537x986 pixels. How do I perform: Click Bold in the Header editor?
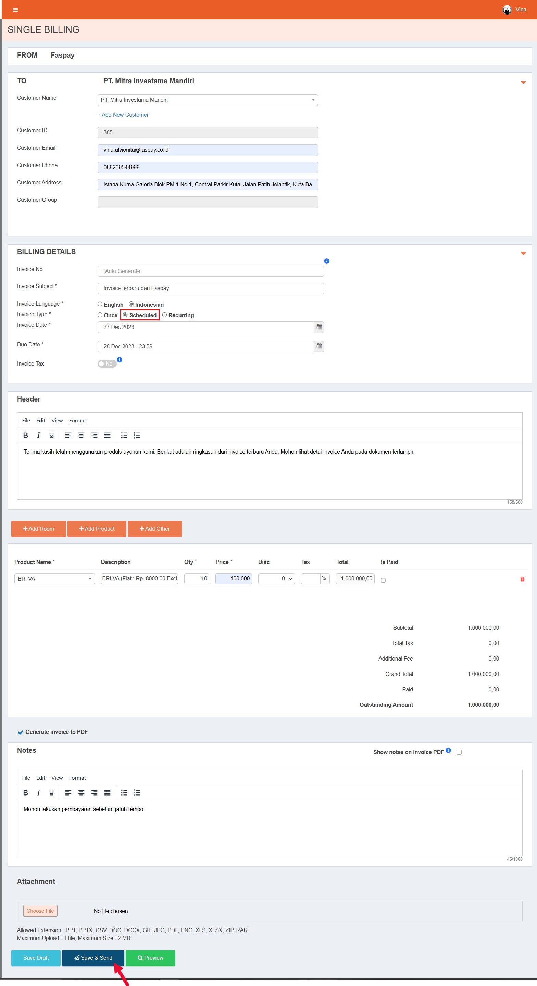tap(26, 435)
